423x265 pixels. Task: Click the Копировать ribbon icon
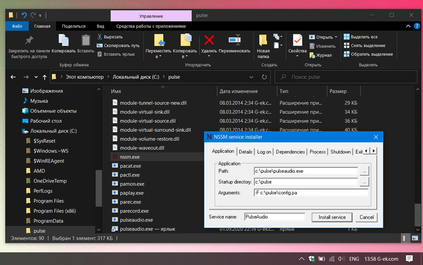(x=64, y=41)
